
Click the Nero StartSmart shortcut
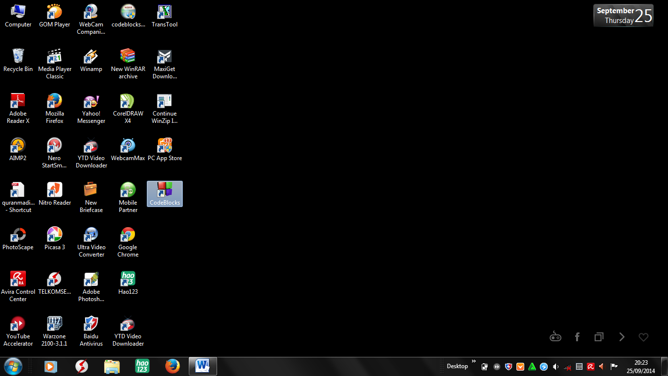click(x=55, y=153)
